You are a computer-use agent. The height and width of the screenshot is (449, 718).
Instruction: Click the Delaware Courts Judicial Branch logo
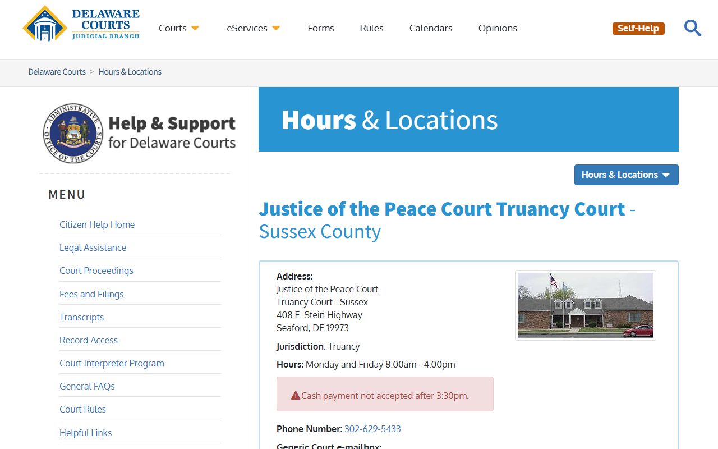tap(81, 24)
